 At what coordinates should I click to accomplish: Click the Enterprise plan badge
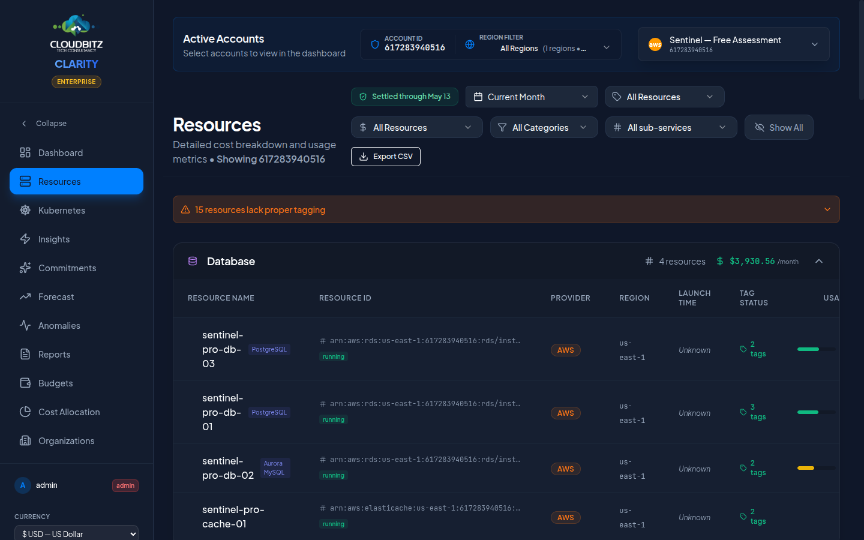click(76, 82)
